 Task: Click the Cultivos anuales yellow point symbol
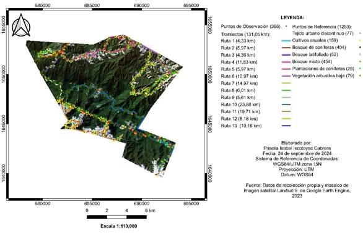[x=360, y=40]
